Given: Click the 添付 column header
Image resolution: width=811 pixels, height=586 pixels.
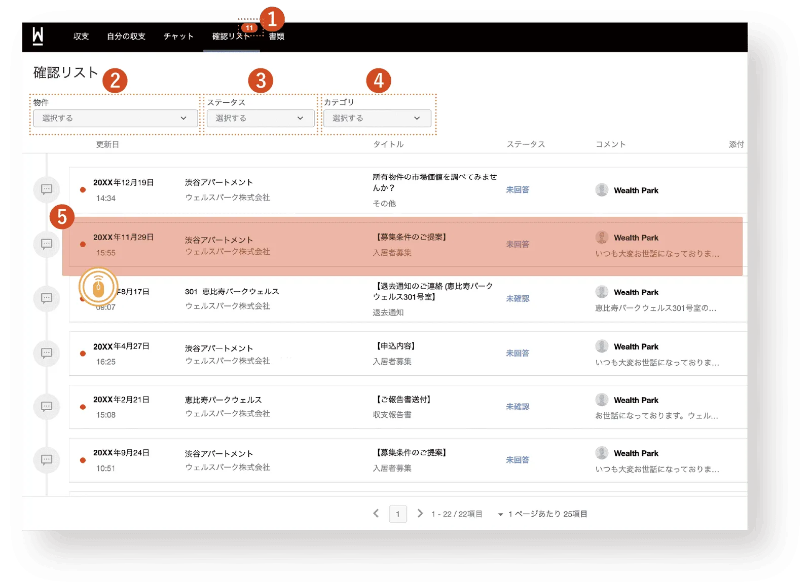Looking at the screenshot, I should click(x=736, y=144).
